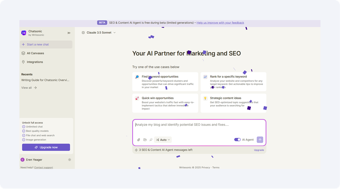
Task: Open the Terms link in the footer
Action: 216,168
